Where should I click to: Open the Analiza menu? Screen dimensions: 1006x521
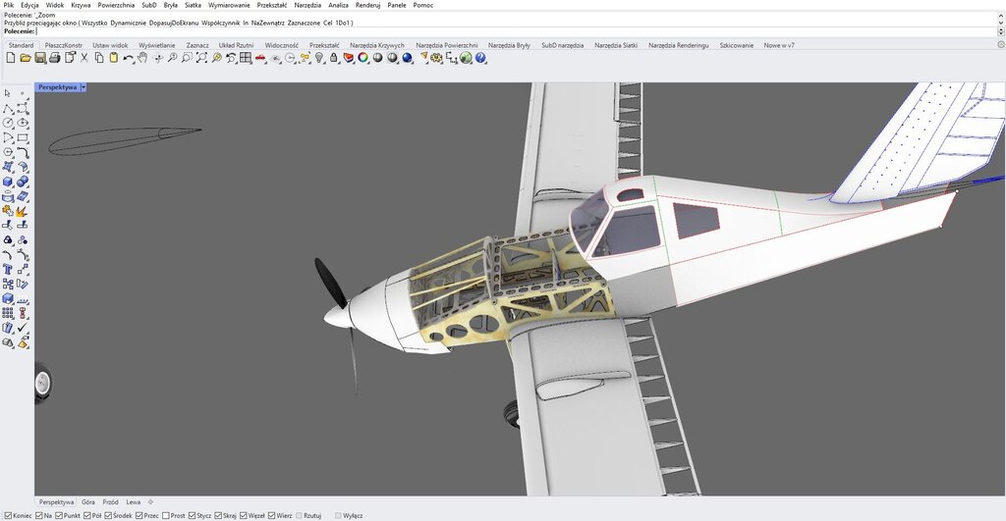tap(338, 5)
